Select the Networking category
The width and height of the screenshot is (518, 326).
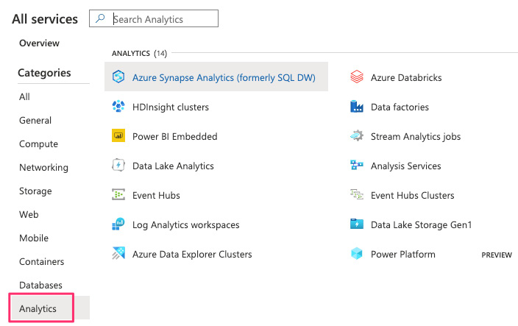point(43,168)
